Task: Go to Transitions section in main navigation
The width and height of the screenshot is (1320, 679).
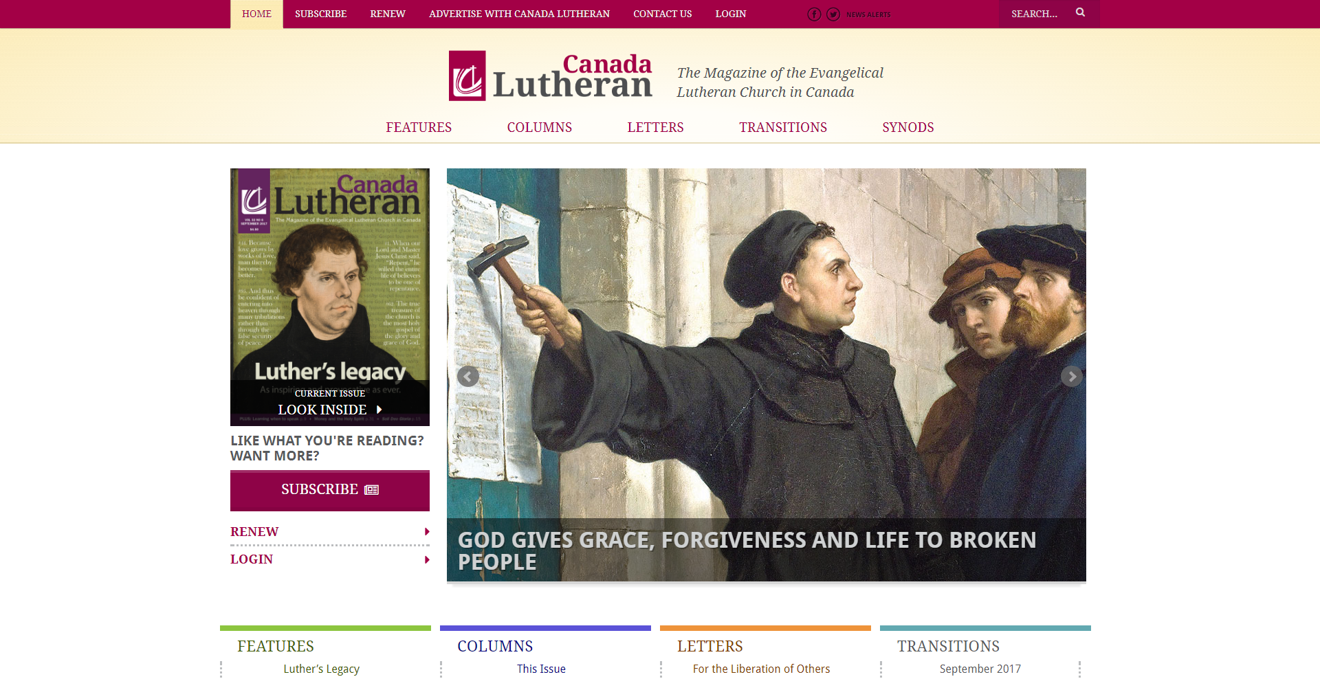Action: click(x=783, y=127)
